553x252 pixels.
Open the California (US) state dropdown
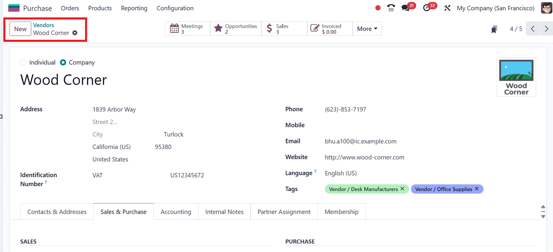pos(112,147)
